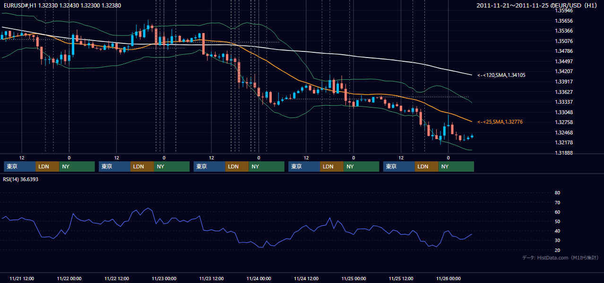Select time axis label 11/25 00:00
The width and height of the screenshot is (604, 283).
click(x=354, y=278)
